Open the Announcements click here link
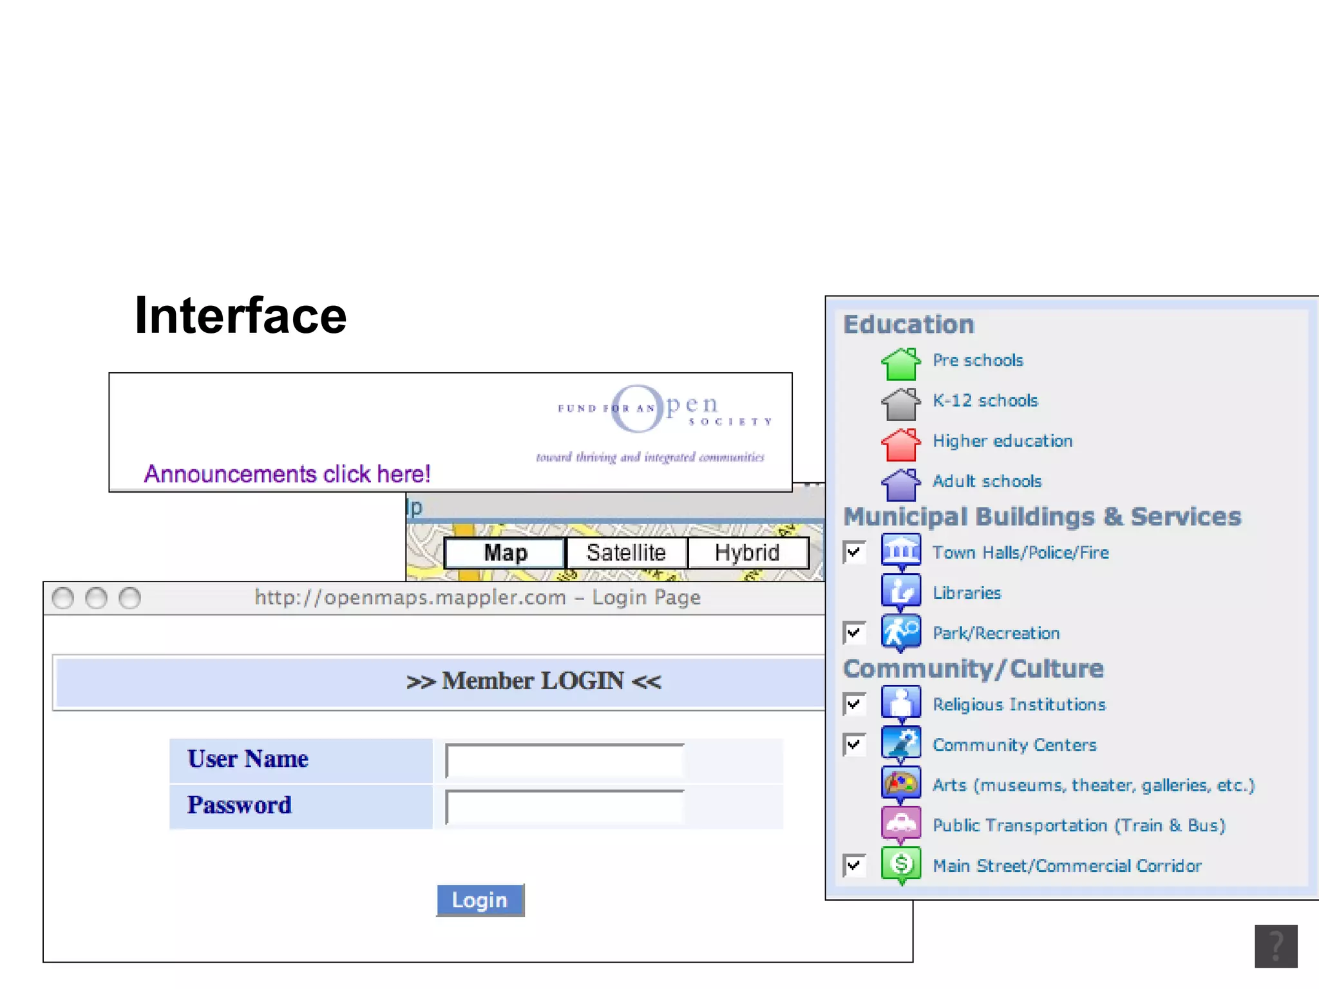Image resolution: width=1319 pixels, height=989 pixels. [287, 475]
